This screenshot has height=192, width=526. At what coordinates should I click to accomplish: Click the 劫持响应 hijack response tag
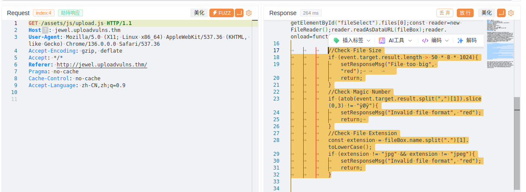coord(71,13)
